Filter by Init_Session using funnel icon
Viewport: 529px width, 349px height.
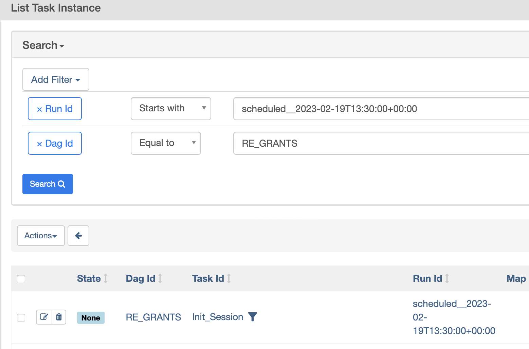tap(253, 317)
